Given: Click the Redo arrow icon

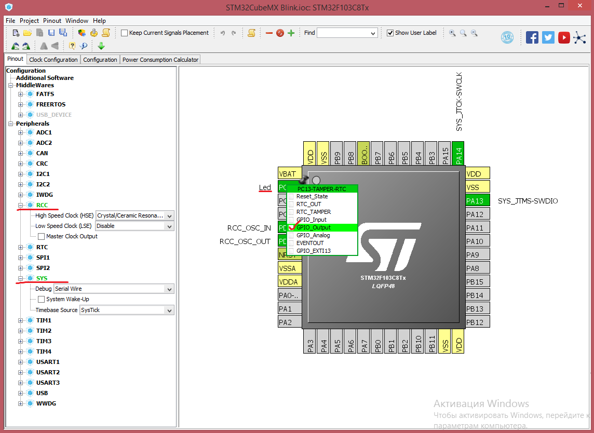Looking at the screenshot, I should (234, 33).
